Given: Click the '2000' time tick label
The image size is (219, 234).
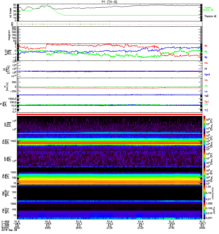Looking at the screenshot, I should (x=17, y=228).
